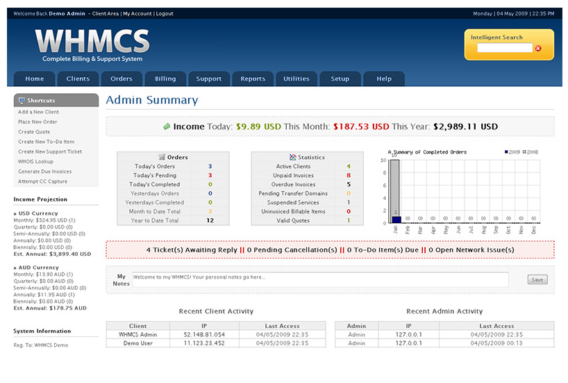
Task: Click the January bar in completed orders chart
Action: [x=396, y=191]
